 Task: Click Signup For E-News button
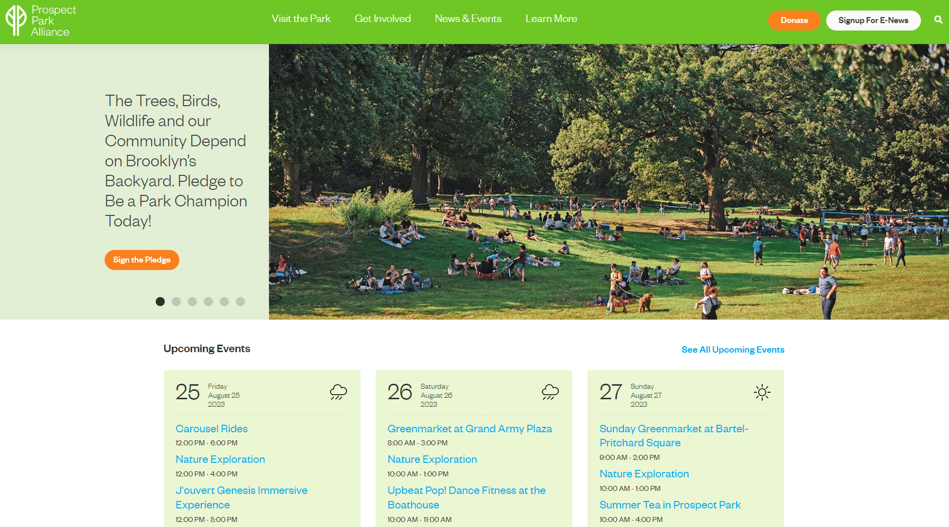[873, 21]
